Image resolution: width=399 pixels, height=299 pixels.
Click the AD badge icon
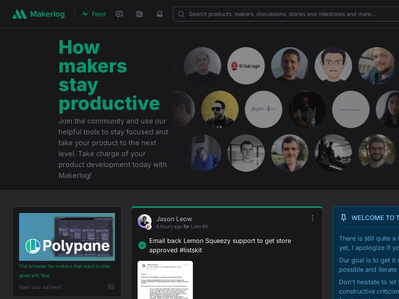[x=111, y=287]
